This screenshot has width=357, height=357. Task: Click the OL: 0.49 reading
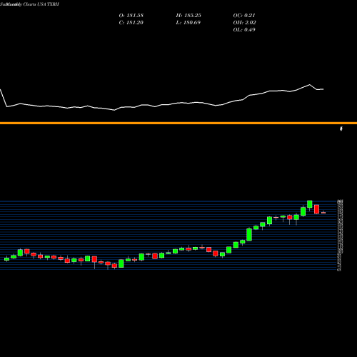click(x=244, y=30)
